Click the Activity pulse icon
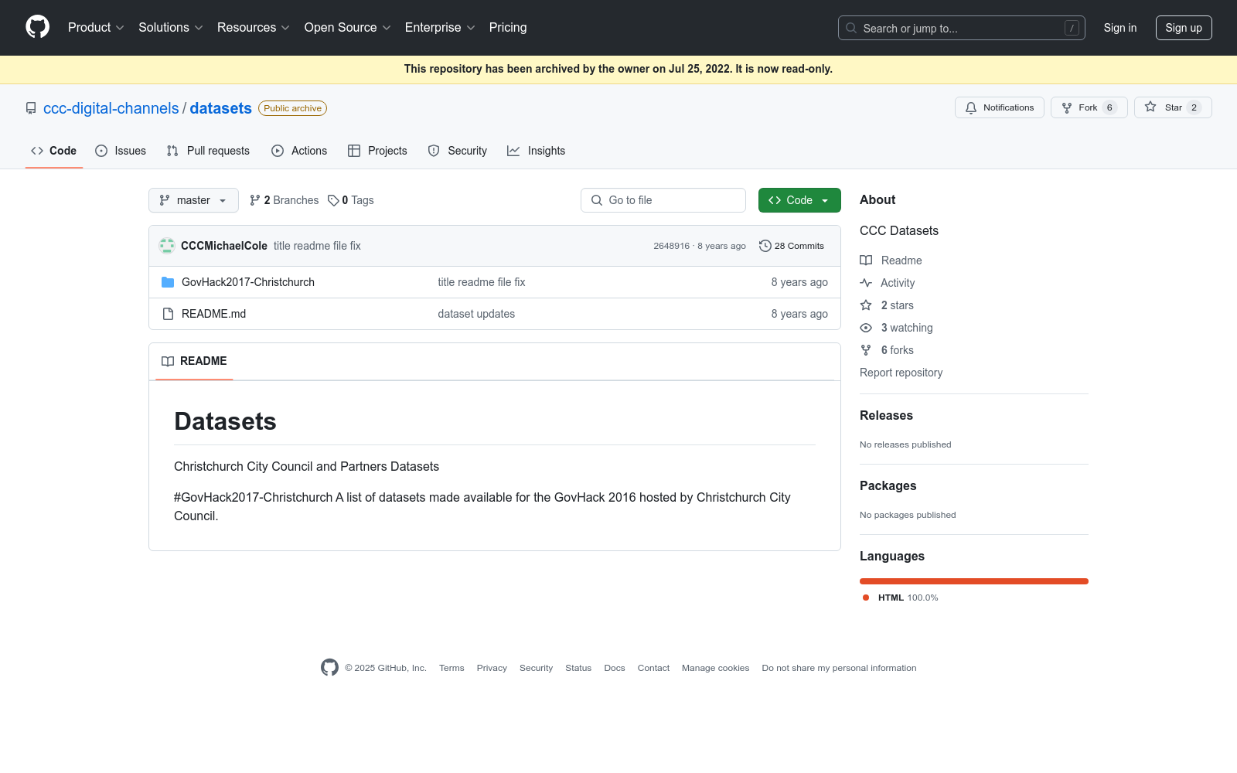This screenshot has width=1237, height=773. click(866, 283)
